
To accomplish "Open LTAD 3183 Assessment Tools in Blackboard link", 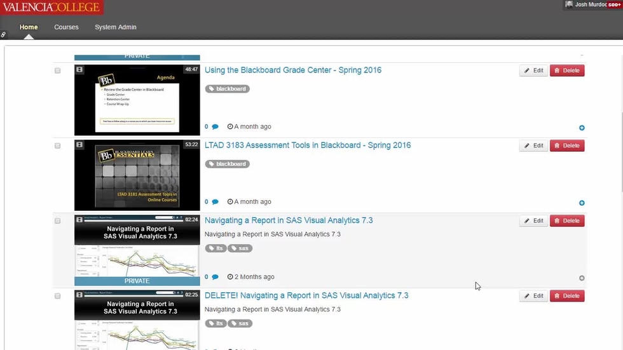I will click(308, 145).
